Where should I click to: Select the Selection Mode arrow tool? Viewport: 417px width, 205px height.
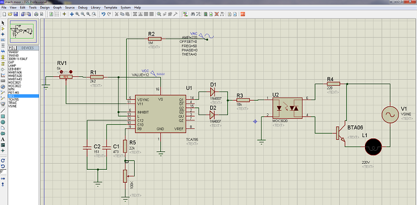pos(3,23)
